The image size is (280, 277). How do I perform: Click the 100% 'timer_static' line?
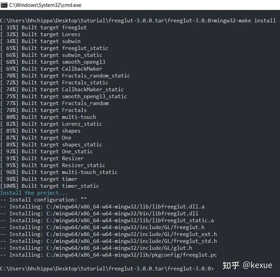click(x=49, y=186)
